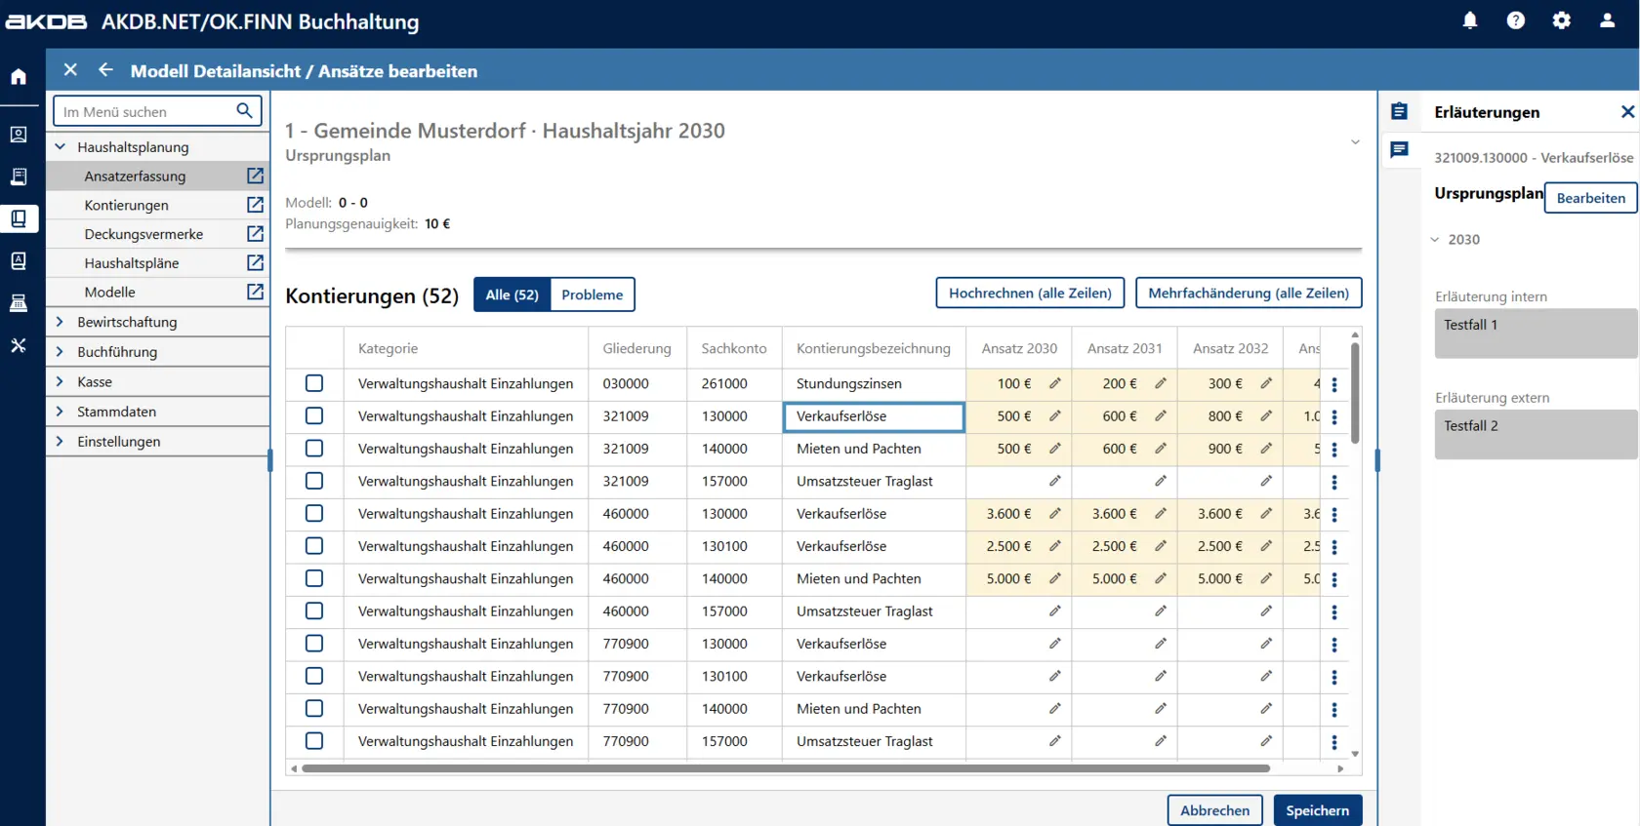Image resolution: width=1640 pixels, height=826 pixels.
Task: Open the settings gear icon
Action: 1561,20
